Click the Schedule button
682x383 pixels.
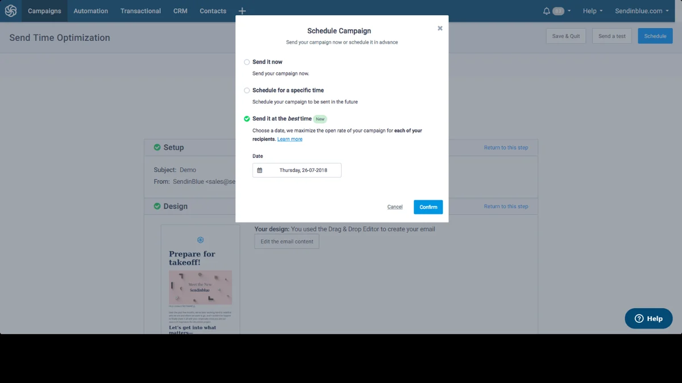655,35
